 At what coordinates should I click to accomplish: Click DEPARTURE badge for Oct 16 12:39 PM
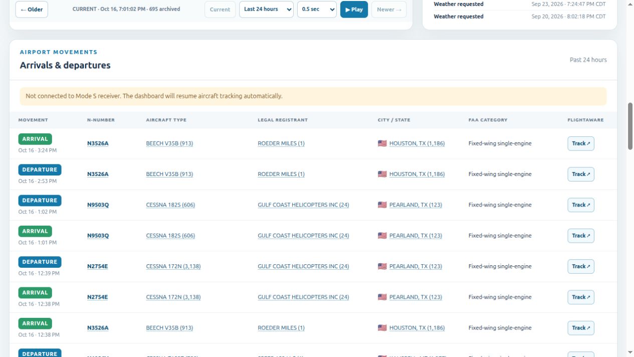(40, 262)
